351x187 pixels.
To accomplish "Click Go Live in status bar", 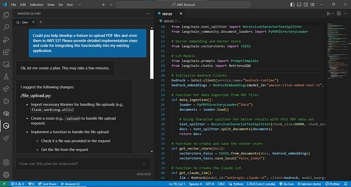I will point(286,184).
